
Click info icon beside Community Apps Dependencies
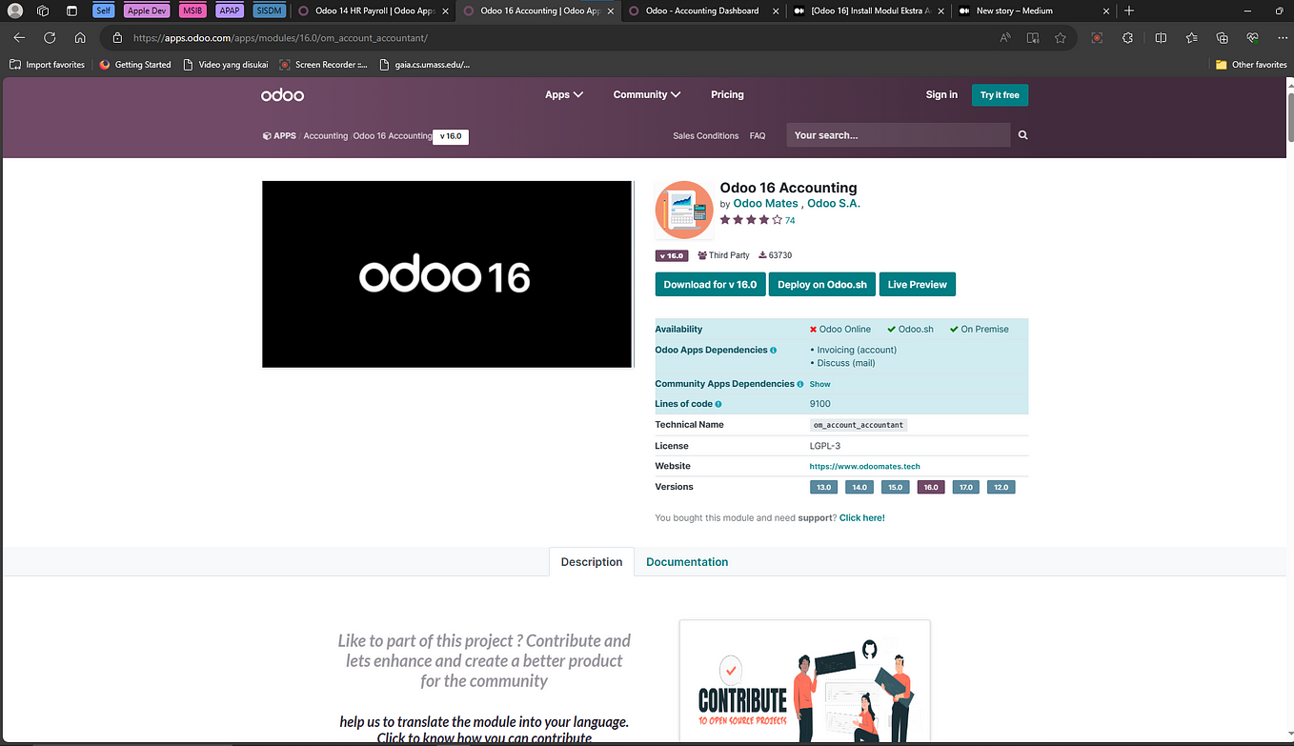[799, 384]
